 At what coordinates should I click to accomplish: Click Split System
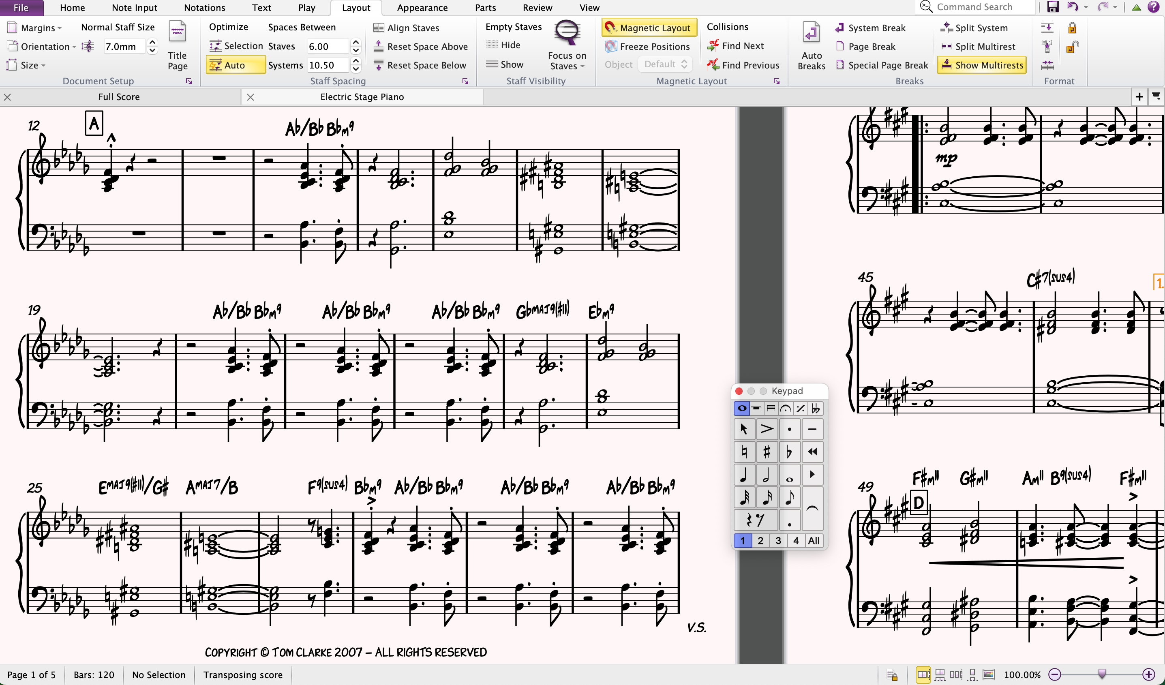(x=974, y=28)
